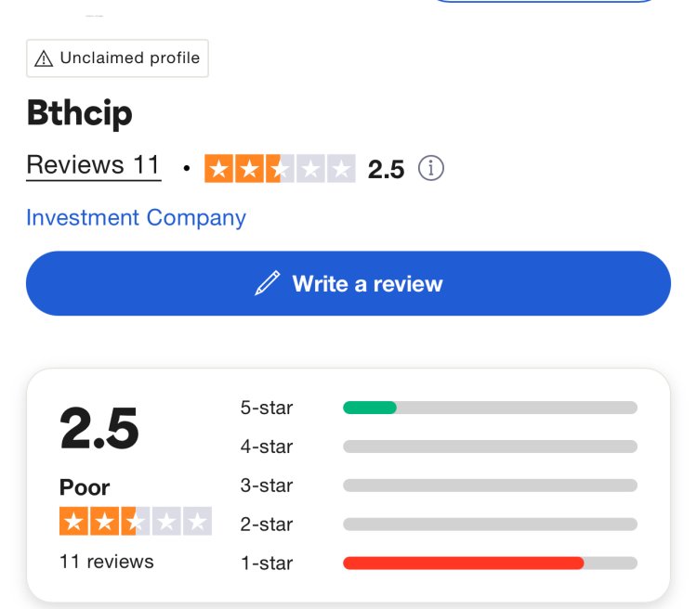Open the Investment Company category link
The image size is (697, 609).
point(136,217)
